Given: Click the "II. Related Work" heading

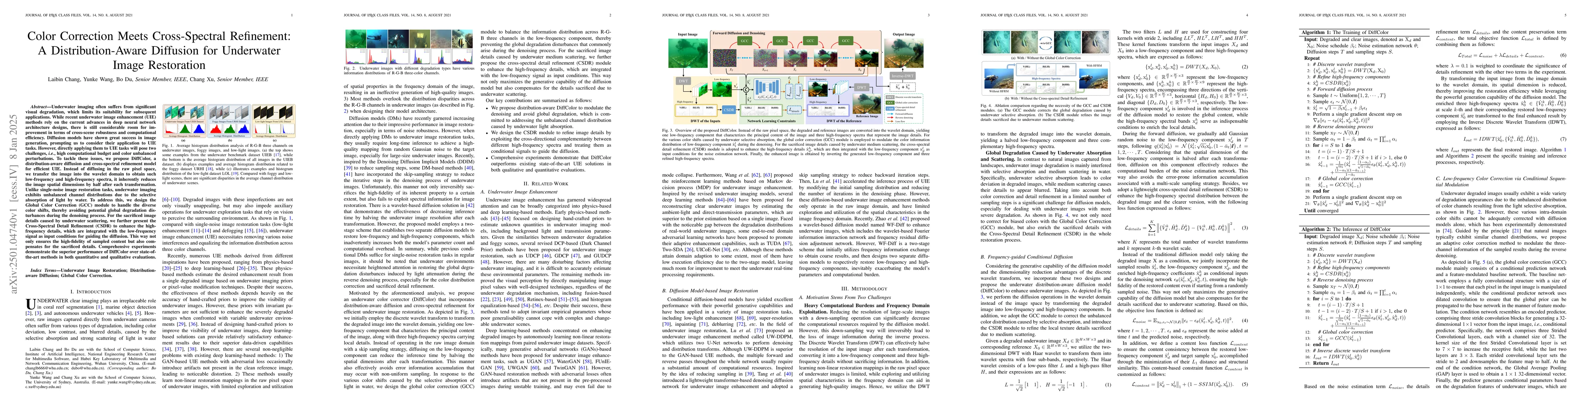Looking at the screenshot, I should click(546, 183).
